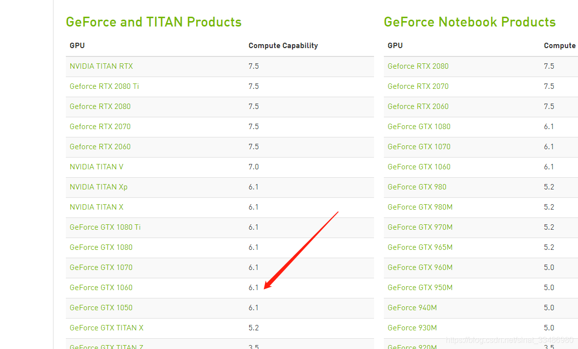The image size is (578, 349).
Task: Click Geforce RTX 2080 in Notebook Products table
Action: [418, 66]
